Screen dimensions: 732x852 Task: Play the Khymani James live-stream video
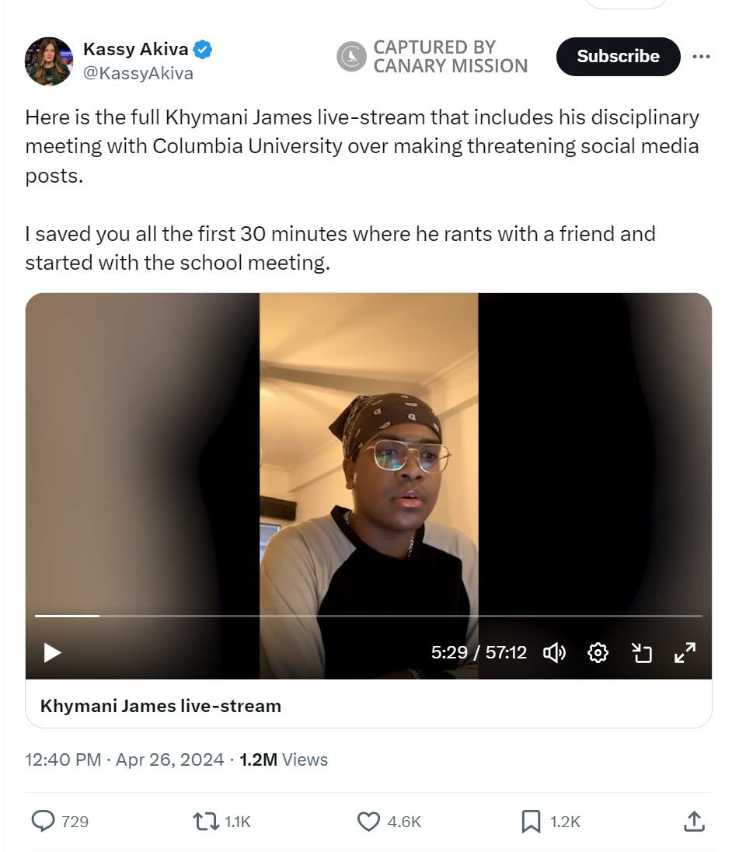point(52,652)
